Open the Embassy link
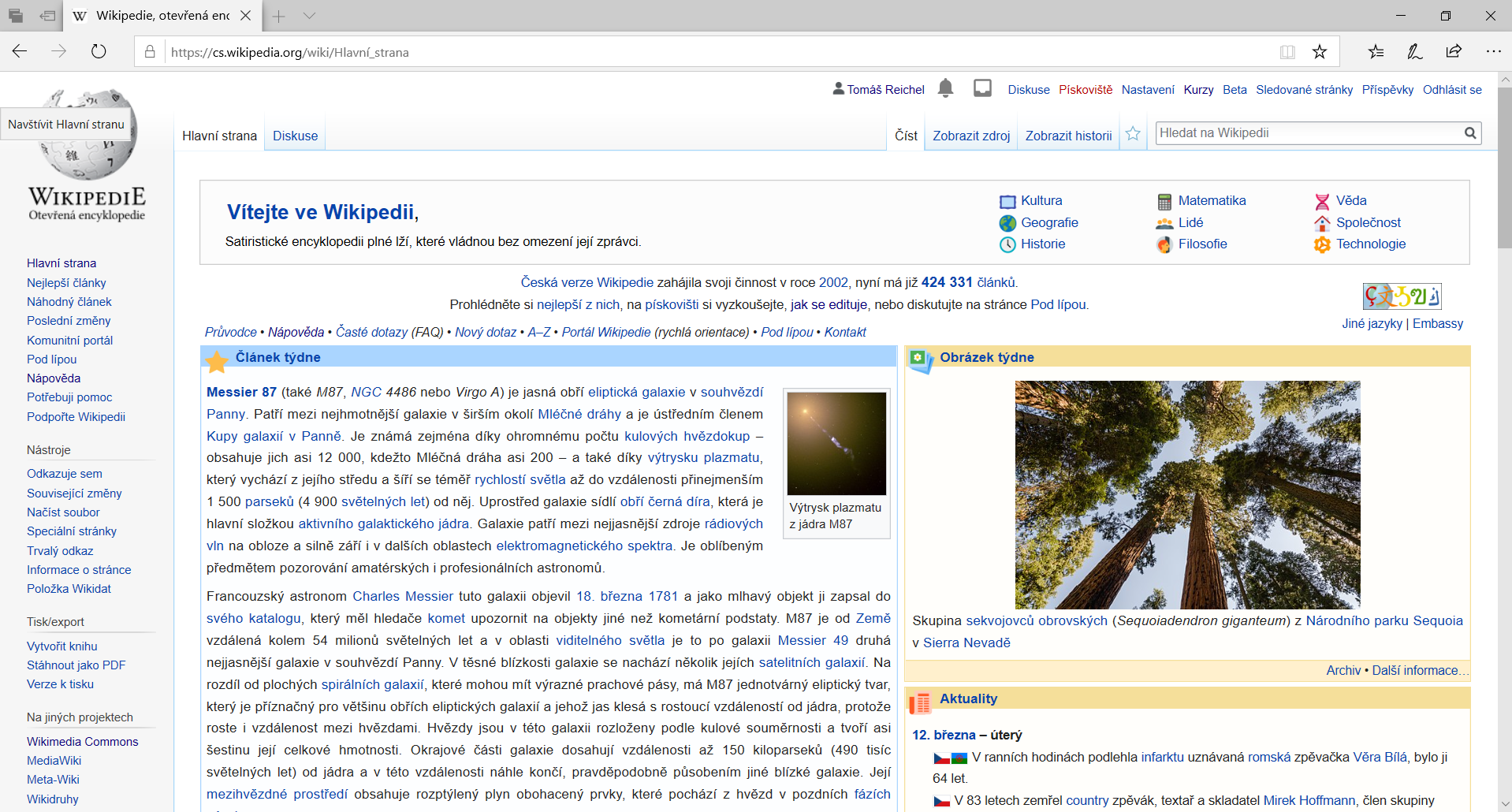Screen dimensions: 1512x812 [1438, 323]
